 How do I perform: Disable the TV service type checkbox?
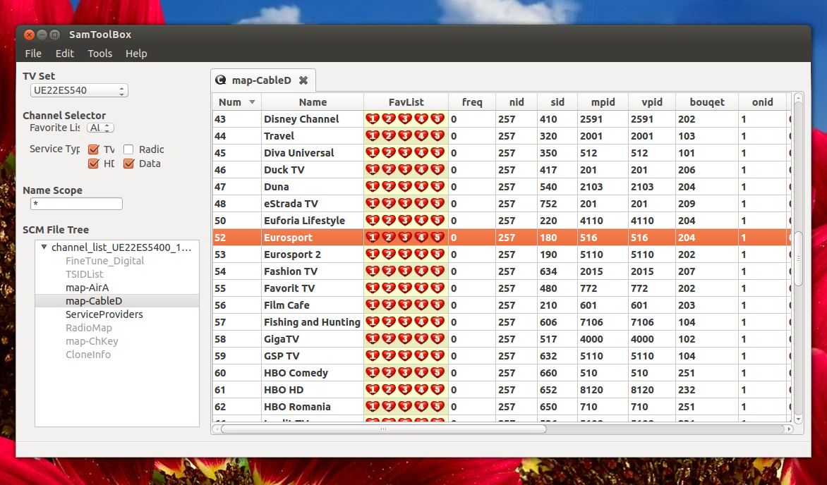(x=94, y=149)
